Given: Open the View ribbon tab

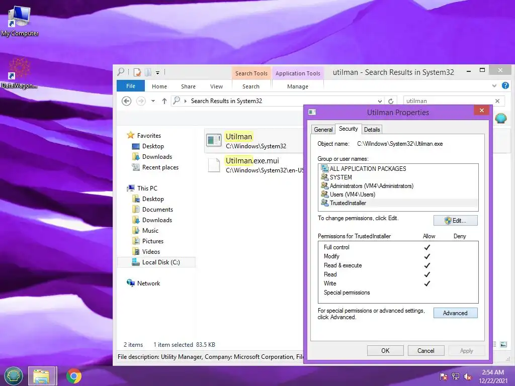Looking at the screenshot, I should (x=216, y=86).
